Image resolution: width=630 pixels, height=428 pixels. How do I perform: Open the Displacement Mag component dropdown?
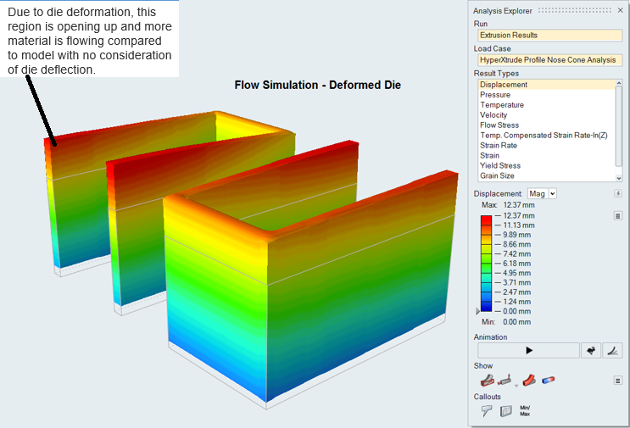pos(542,194)
